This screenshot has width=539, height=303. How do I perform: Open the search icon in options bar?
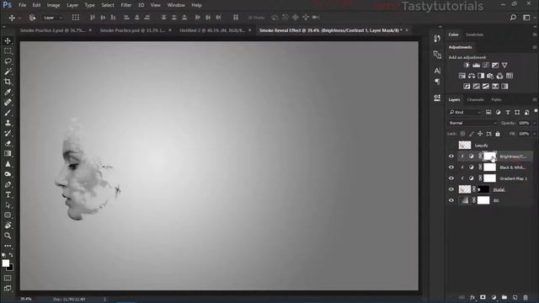[513, 17]
